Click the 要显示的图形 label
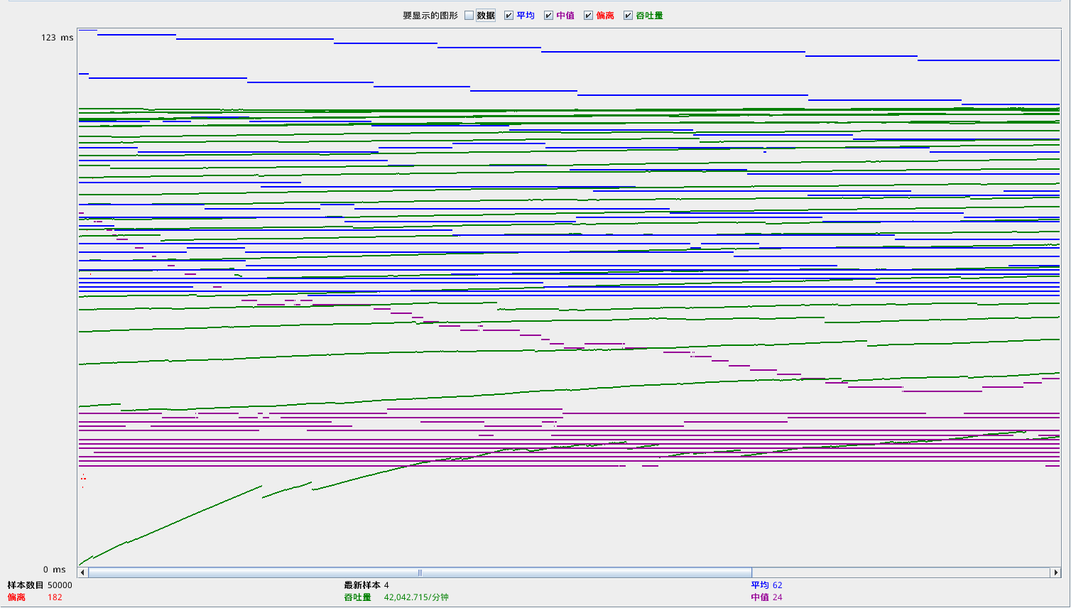The image size is (1071, 608). (430, 16)
